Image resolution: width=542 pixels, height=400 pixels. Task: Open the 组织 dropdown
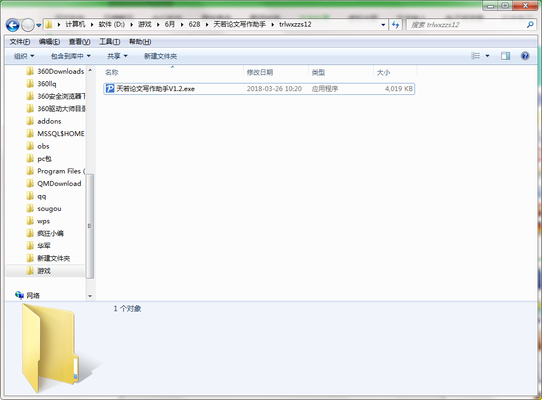[x=24, y=56]
